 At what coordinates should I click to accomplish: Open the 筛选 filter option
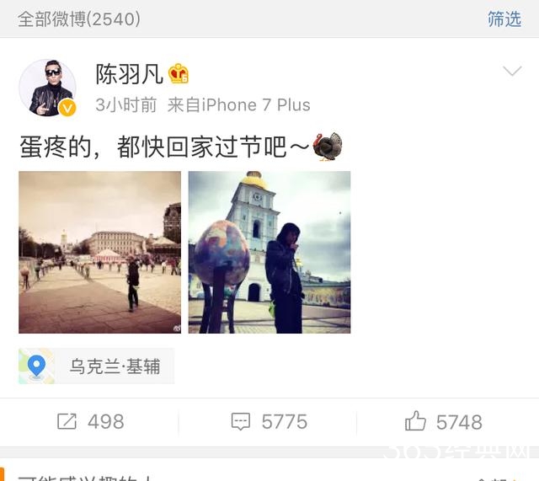(x=504, y=19)
